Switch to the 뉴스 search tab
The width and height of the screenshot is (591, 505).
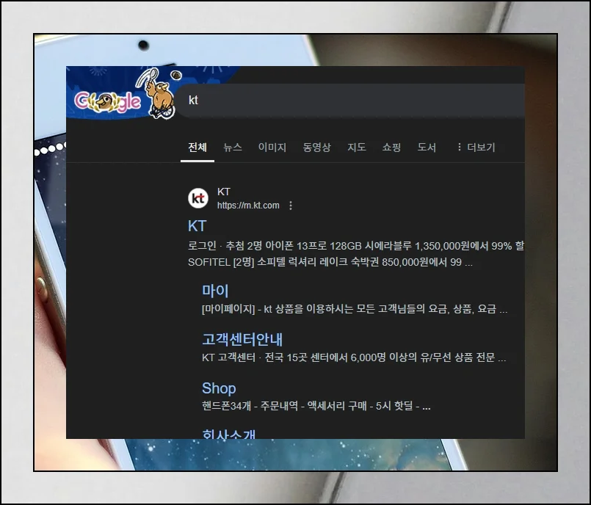(232, 148)
